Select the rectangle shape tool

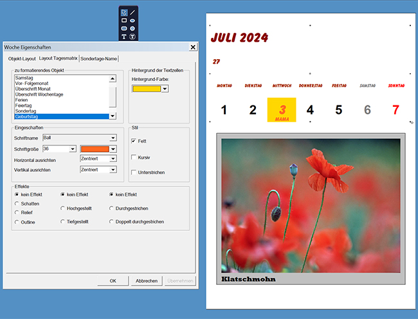123,21
